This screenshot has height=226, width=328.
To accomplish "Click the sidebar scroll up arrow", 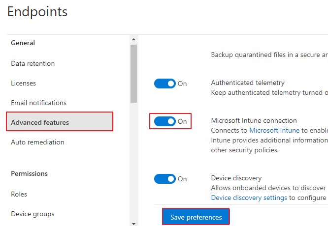I will click(134, 39).
